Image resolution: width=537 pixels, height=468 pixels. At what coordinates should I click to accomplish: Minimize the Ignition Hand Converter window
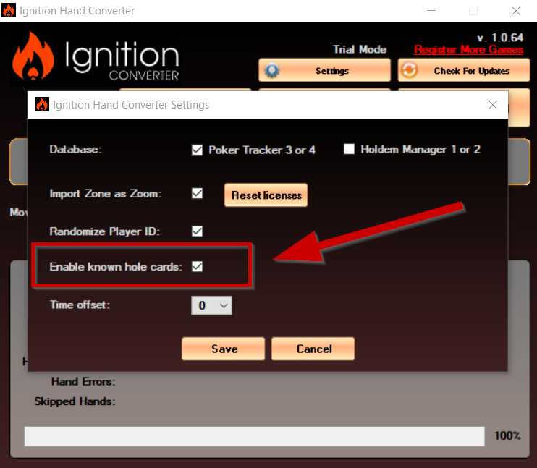(431, 11)
